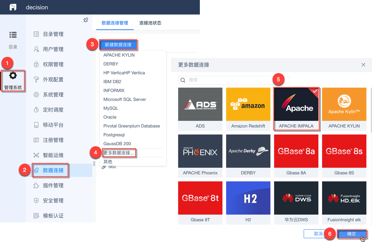
Task: Open 数据连接 menu item
Action: coord(53,170)
